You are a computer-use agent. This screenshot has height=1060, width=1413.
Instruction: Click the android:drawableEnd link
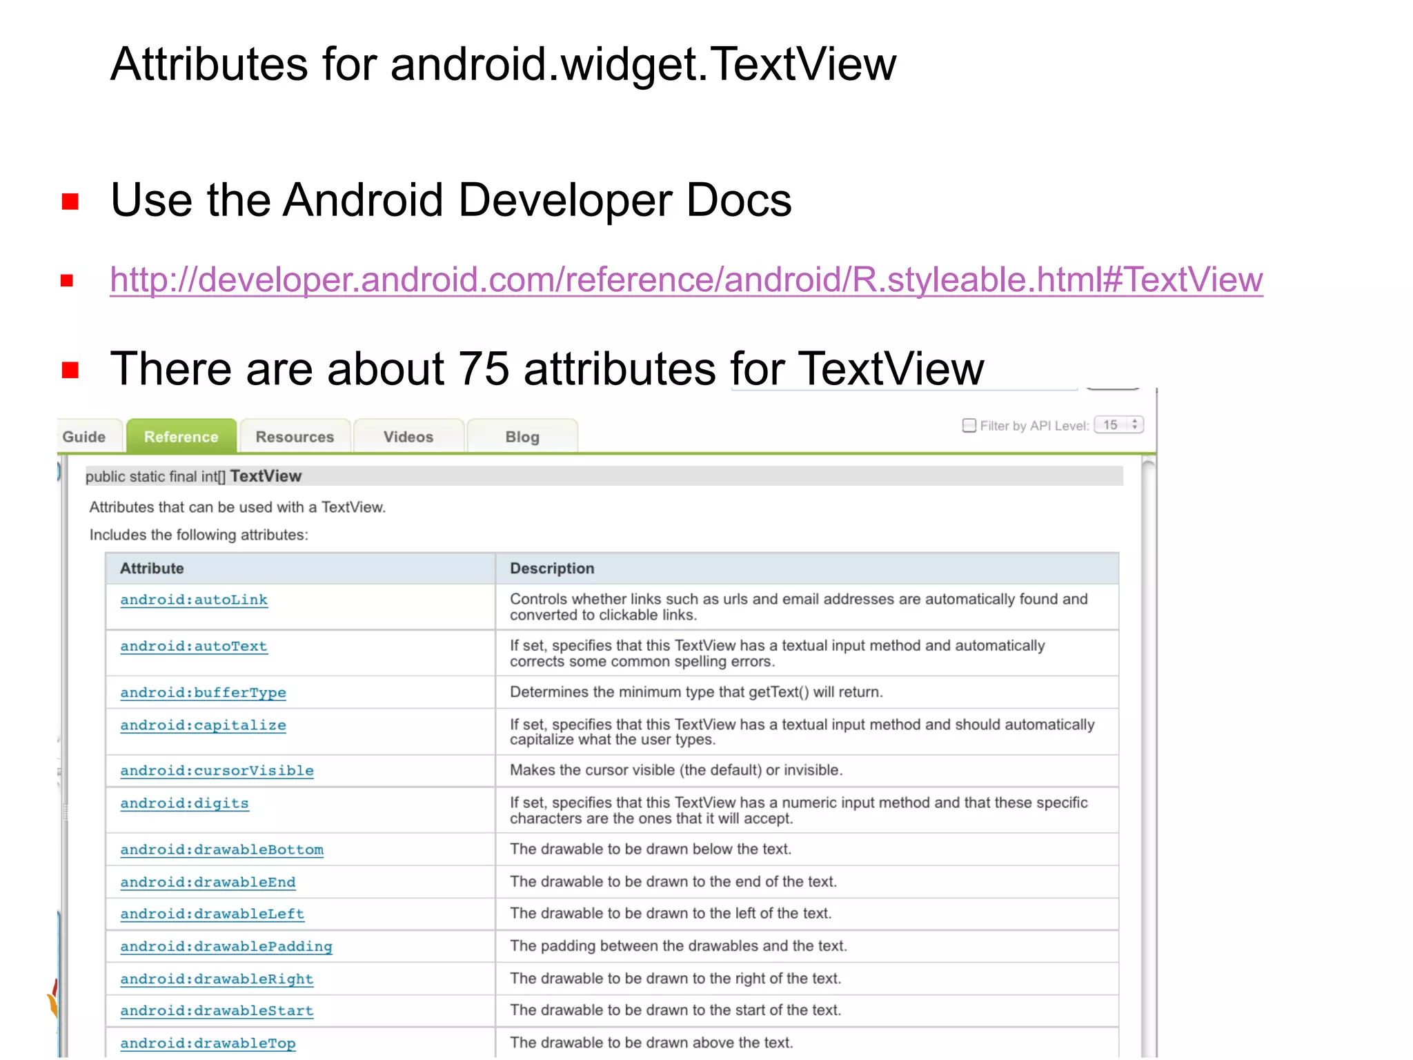[x=208, y=882]
